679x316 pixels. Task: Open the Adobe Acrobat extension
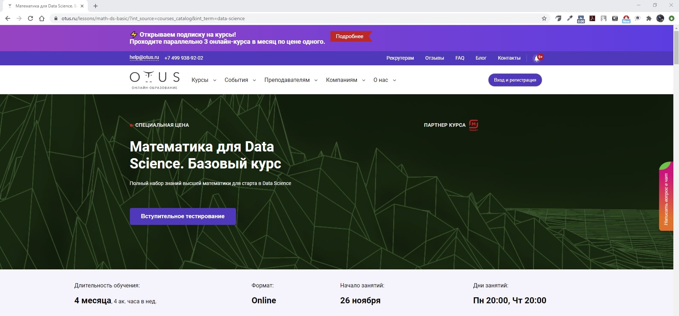592,18
